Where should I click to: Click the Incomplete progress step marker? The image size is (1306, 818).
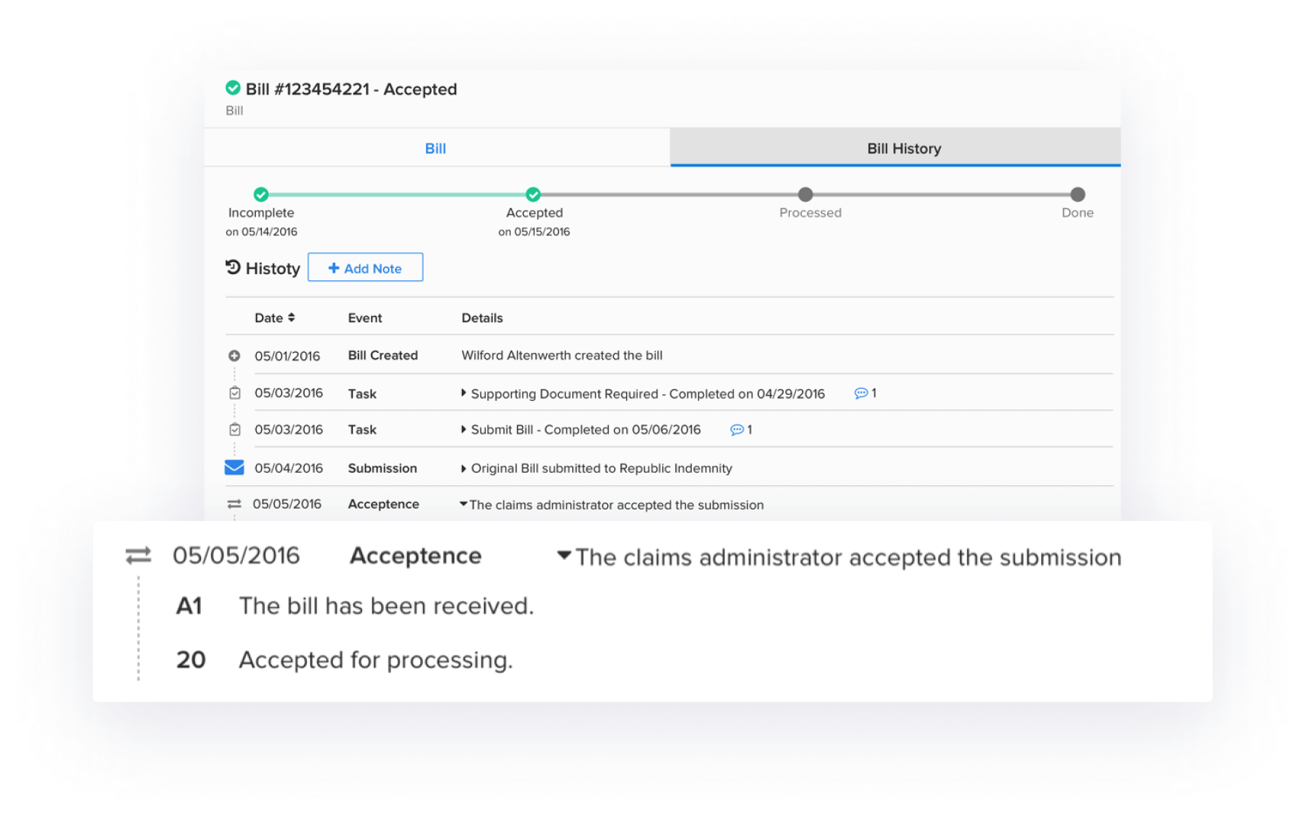(x=261, y=195)
